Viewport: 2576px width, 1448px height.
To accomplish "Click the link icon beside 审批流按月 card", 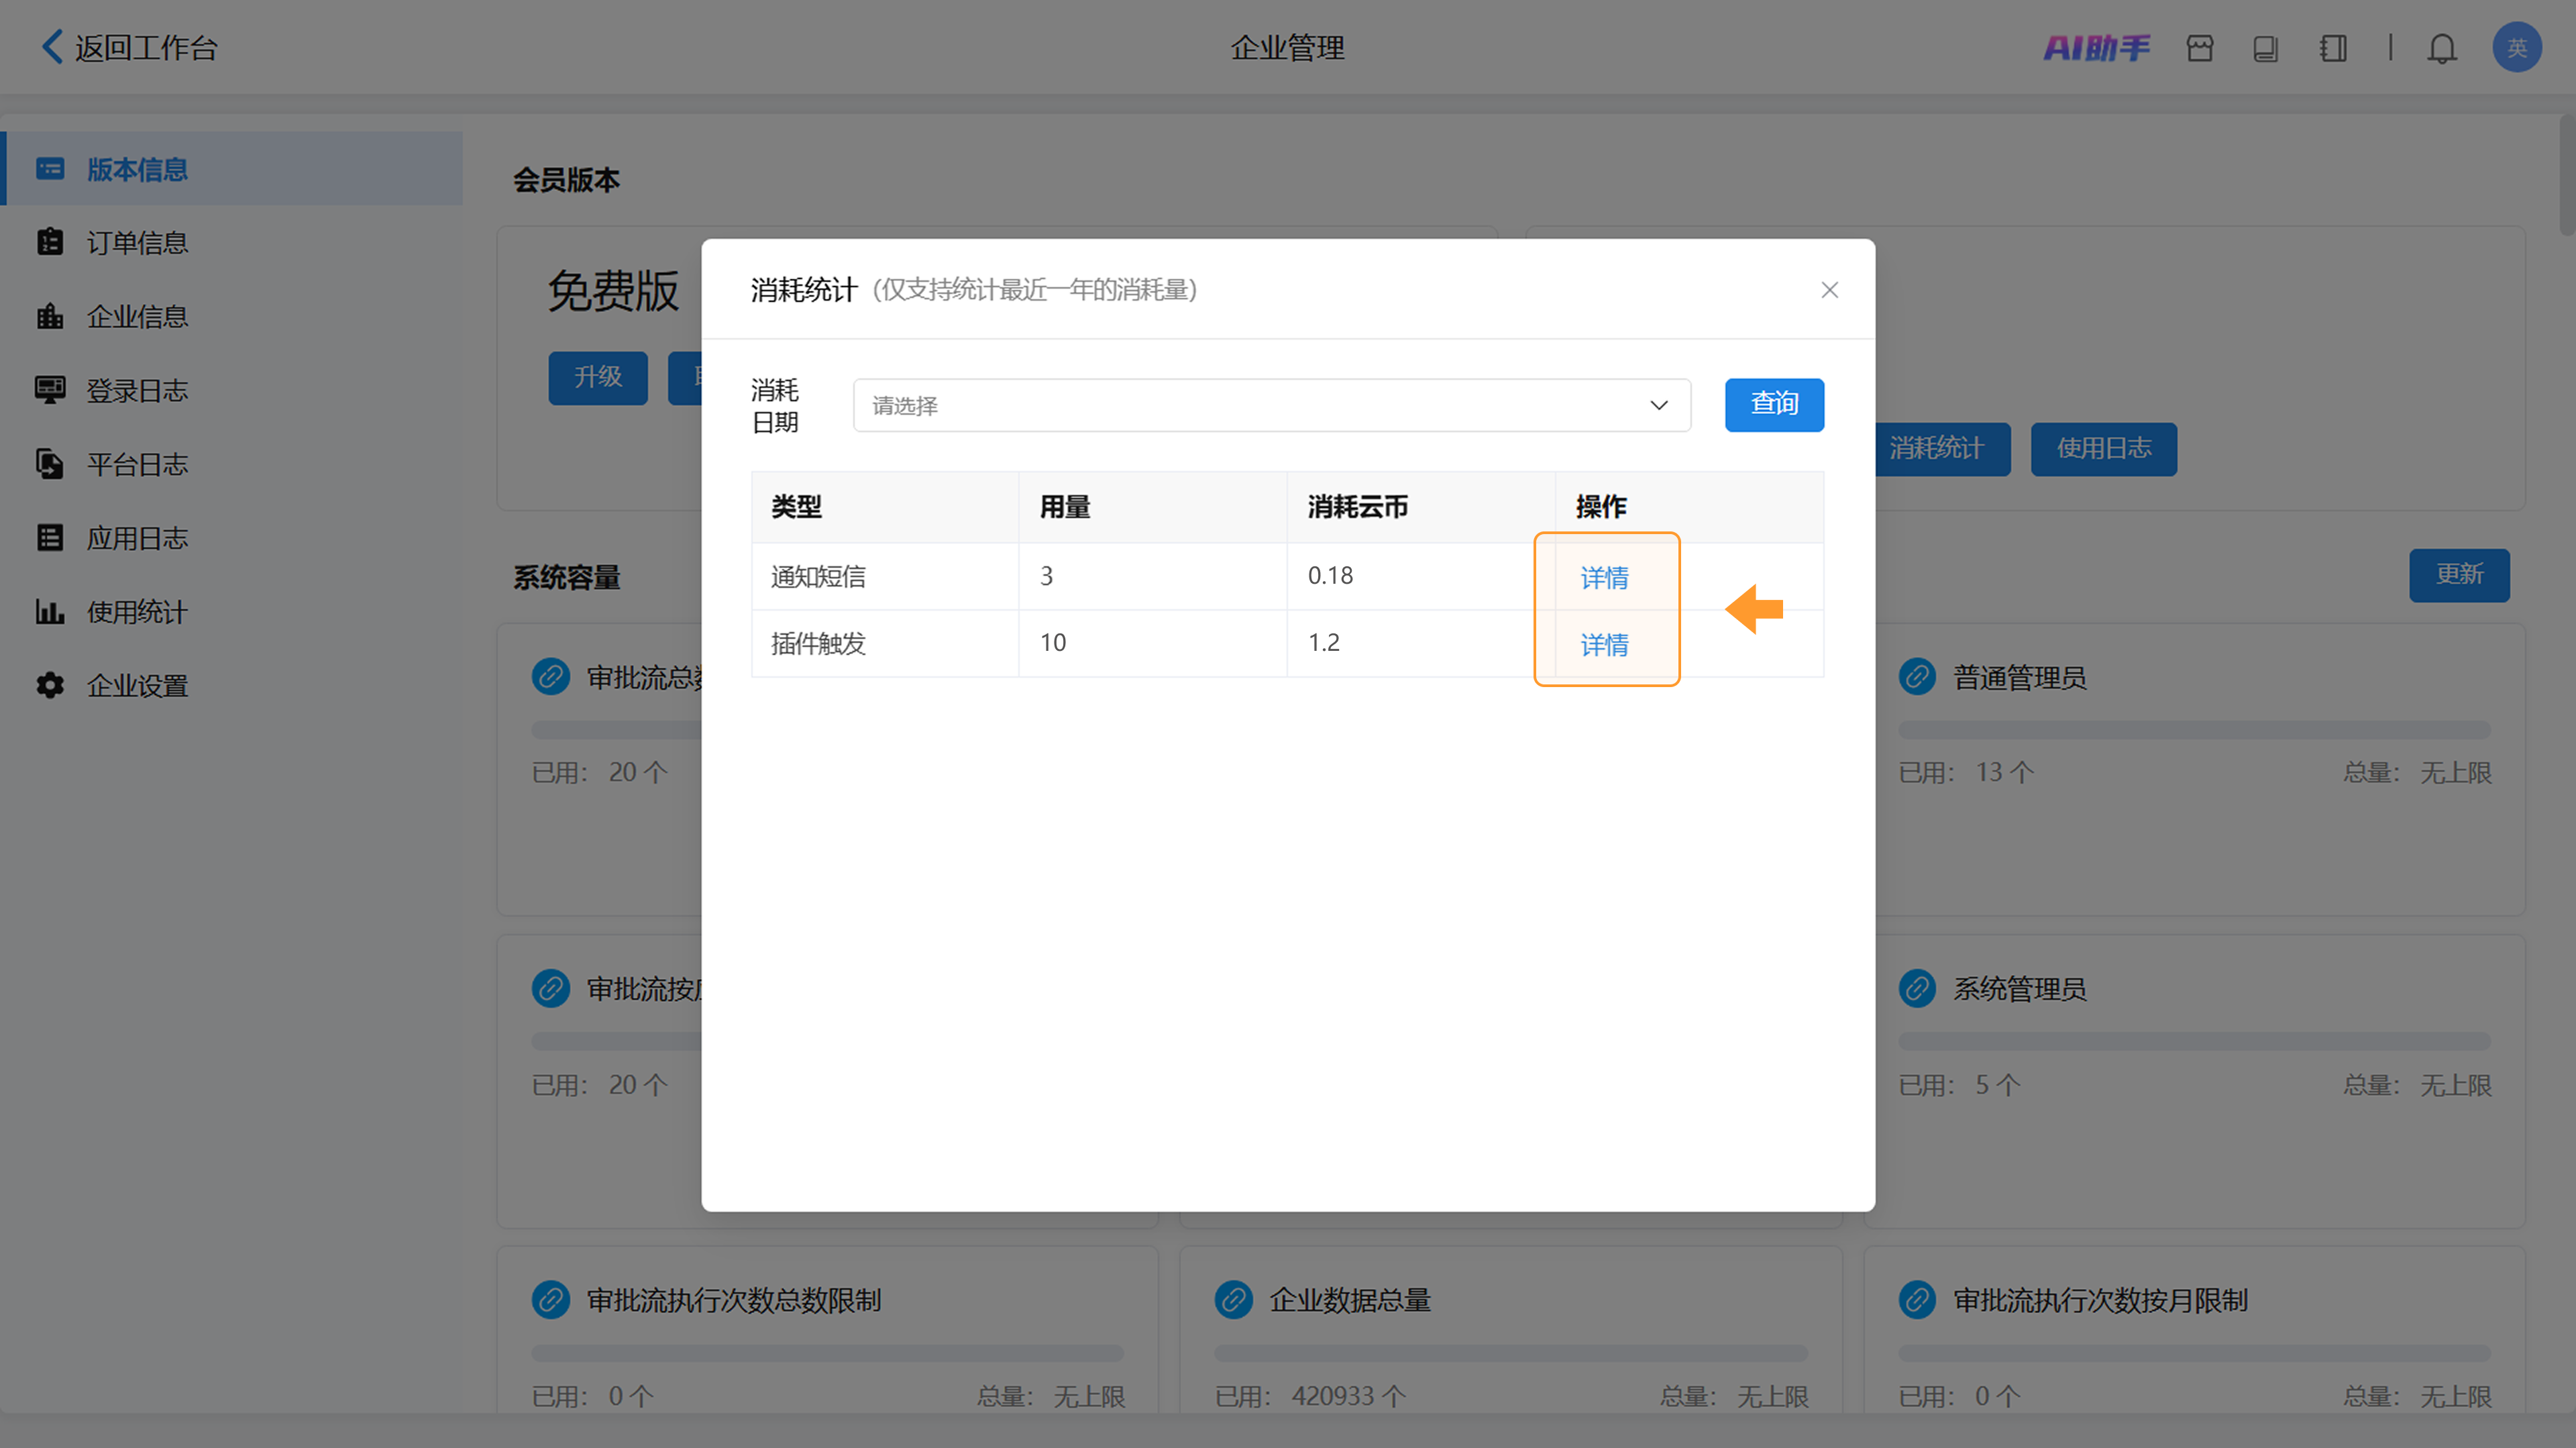I will (x=550, y=988).
